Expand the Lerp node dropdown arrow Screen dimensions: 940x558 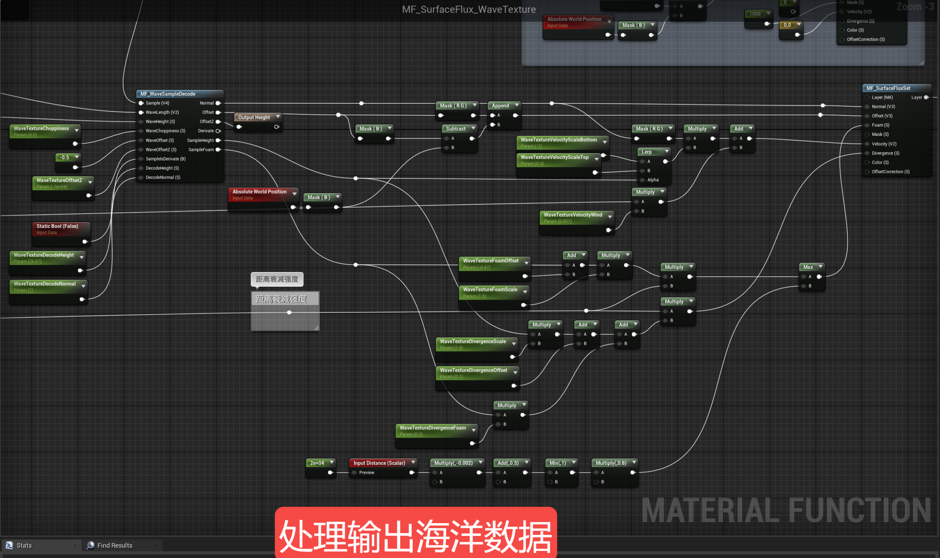tap(667, 152)
